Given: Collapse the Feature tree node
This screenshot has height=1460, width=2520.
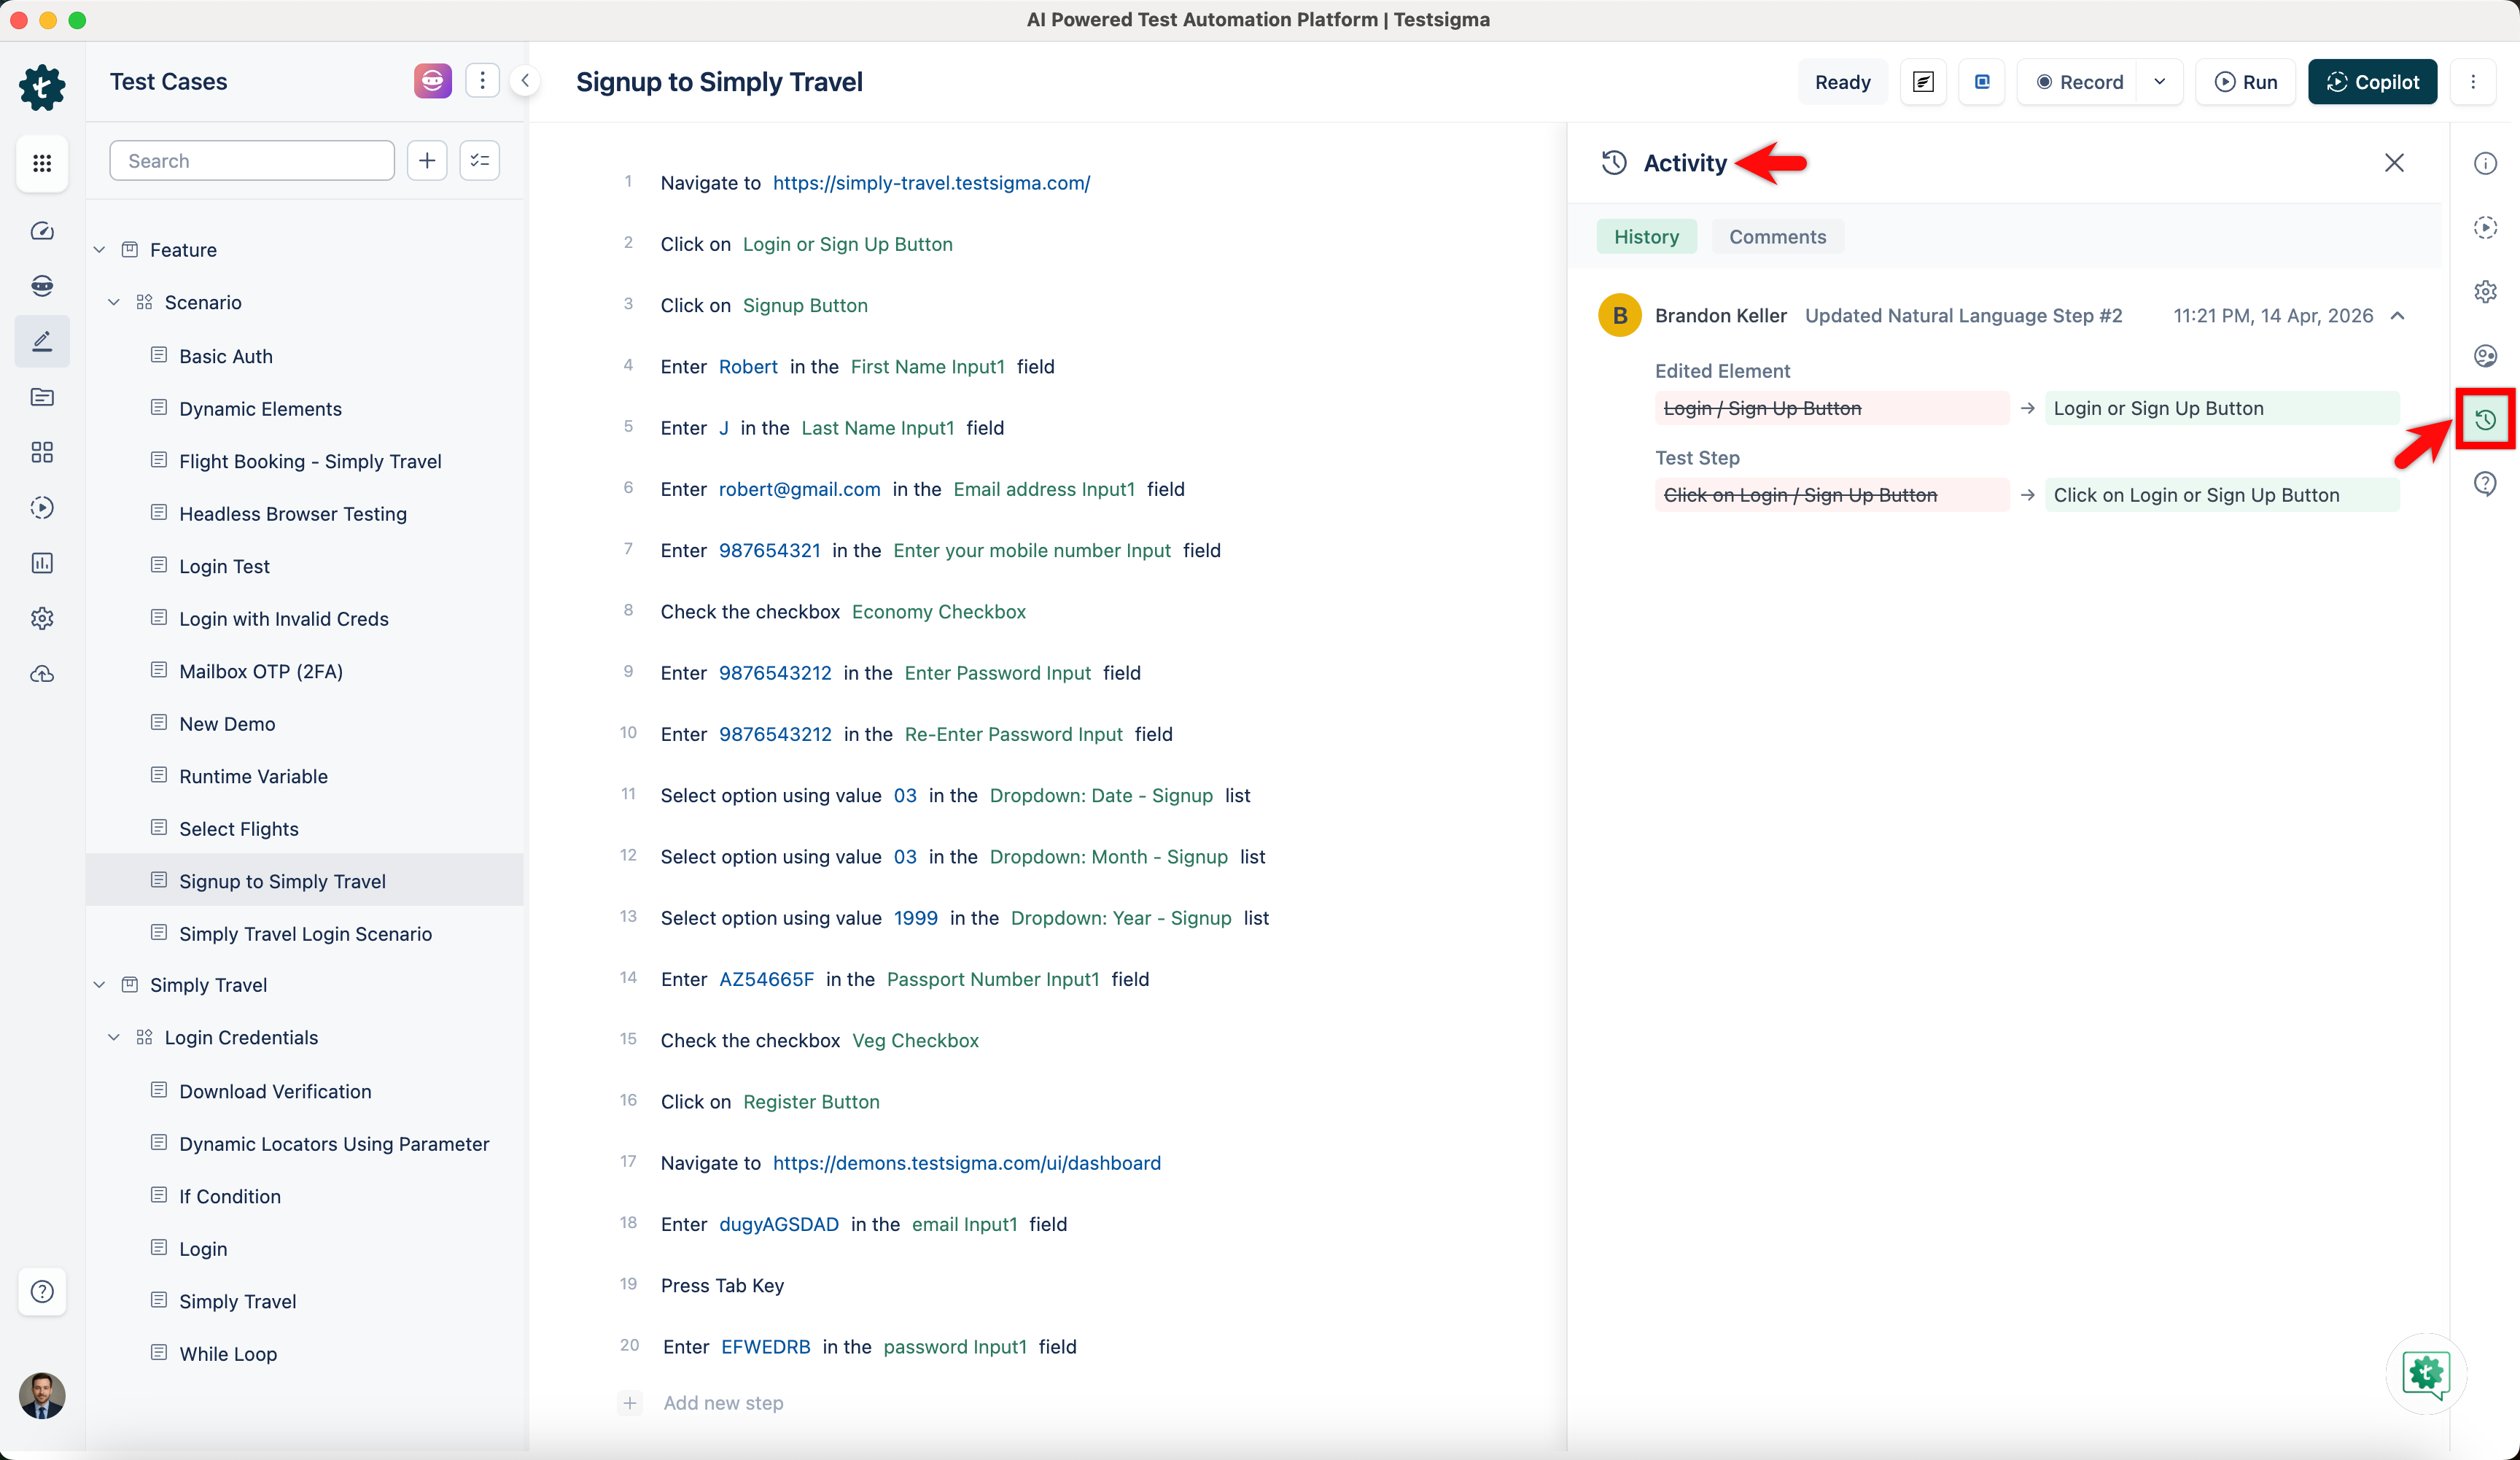Looking at the screenshot, I should [99, 249].
